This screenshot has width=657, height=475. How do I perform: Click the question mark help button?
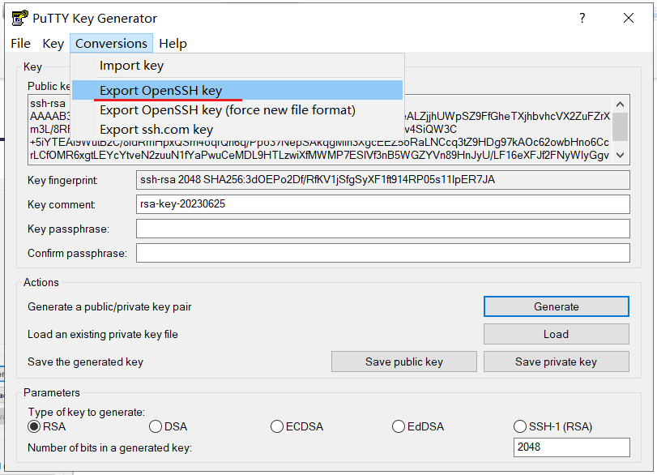point(582,18)
